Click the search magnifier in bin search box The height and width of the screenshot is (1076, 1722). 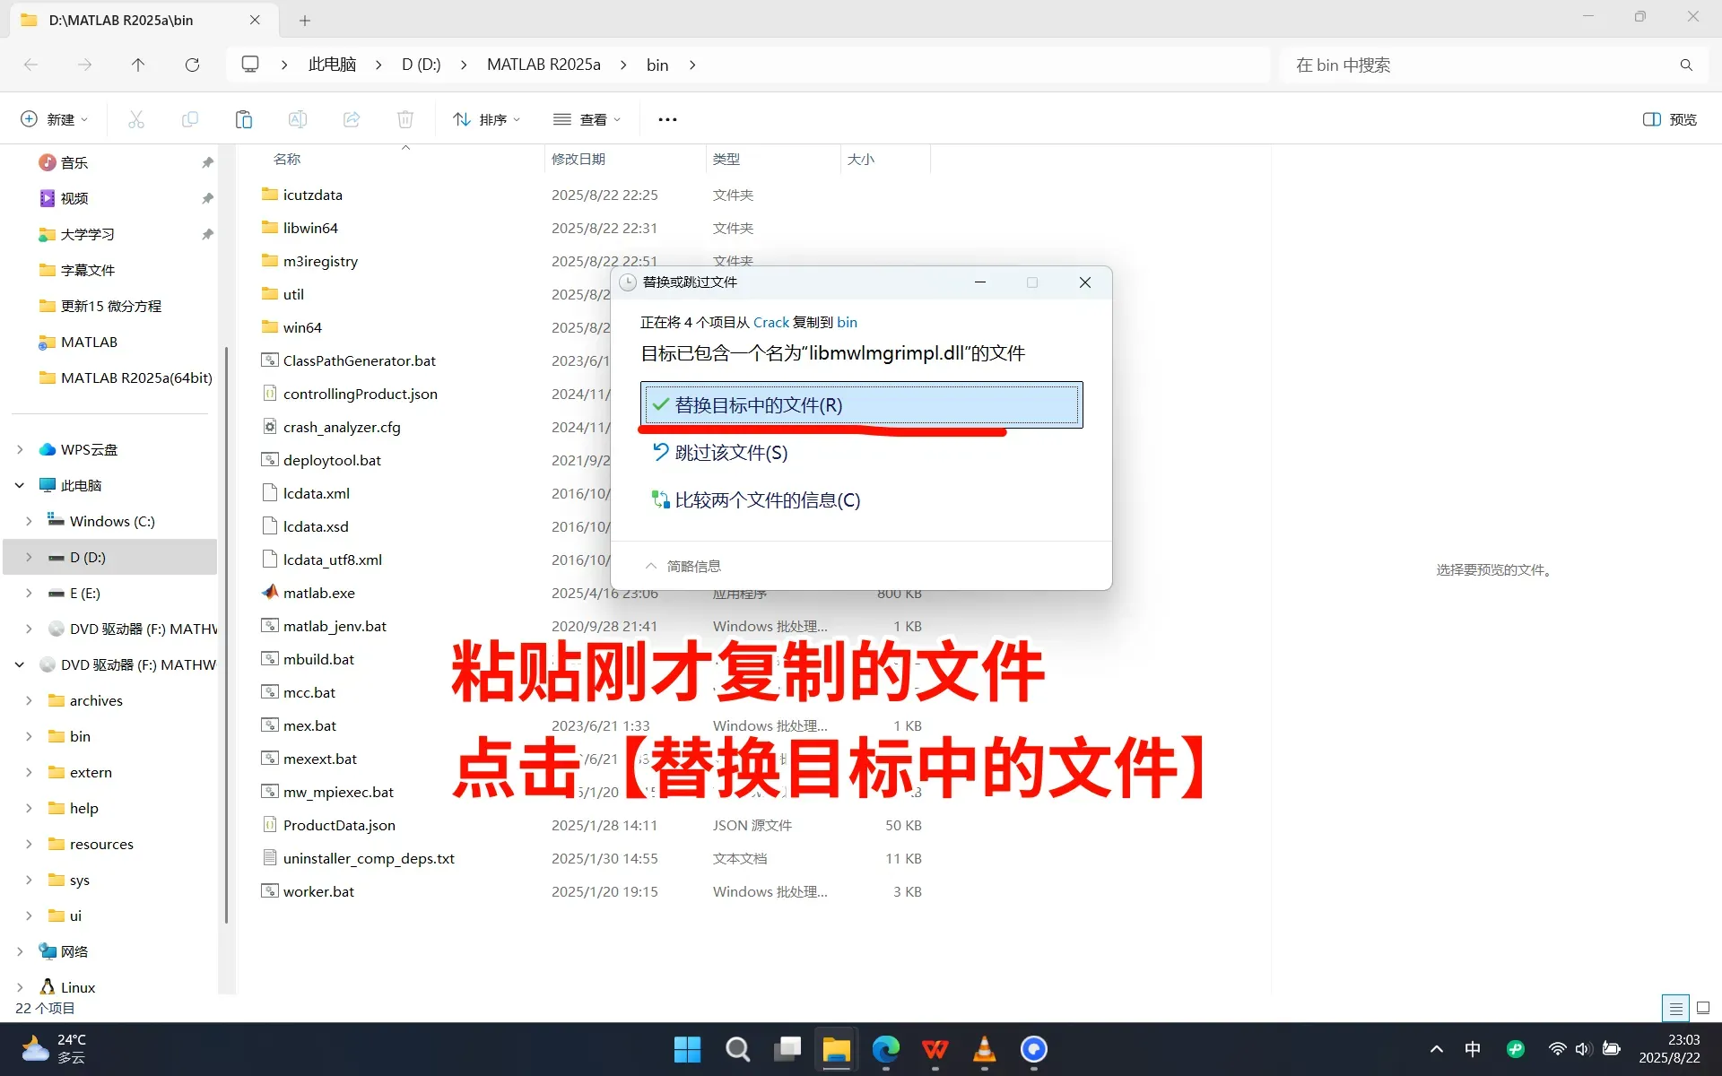1686,65
